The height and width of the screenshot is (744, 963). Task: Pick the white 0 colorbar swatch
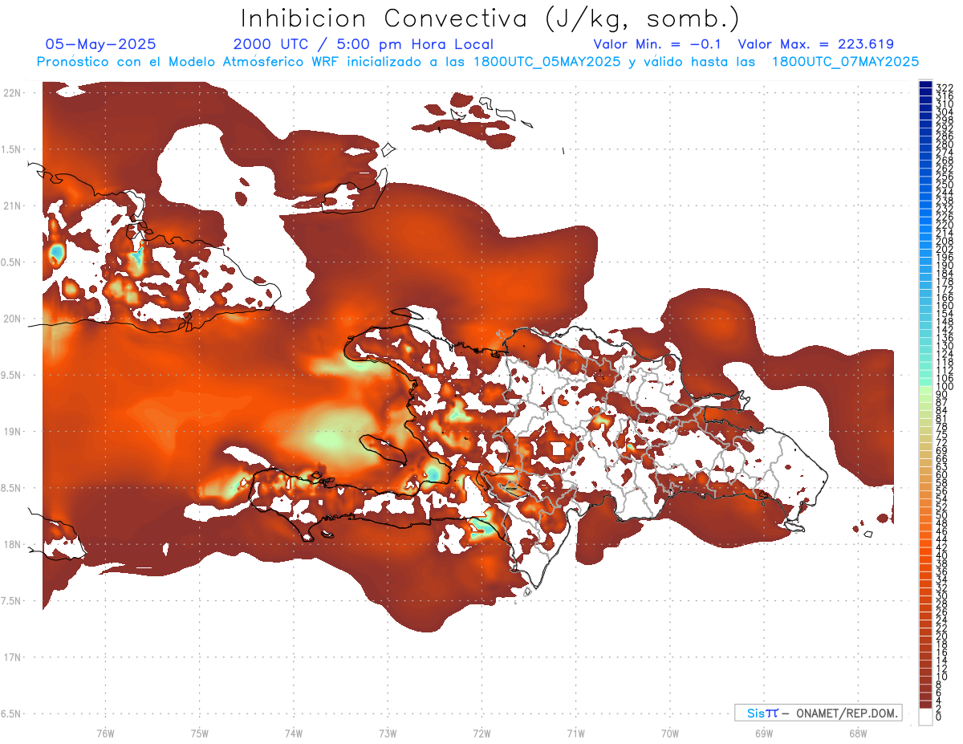925,718
